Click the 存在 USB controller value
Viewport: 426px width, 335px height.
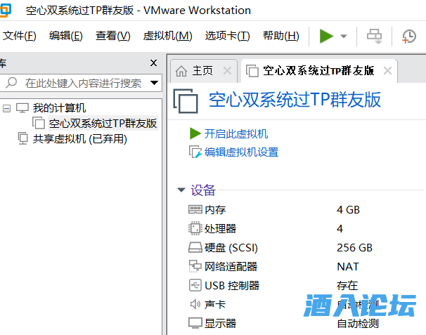tap(347, 286)
